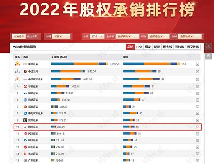Click the 国金证券 broker logo
The image size is (214, 164).
point(25,140)
